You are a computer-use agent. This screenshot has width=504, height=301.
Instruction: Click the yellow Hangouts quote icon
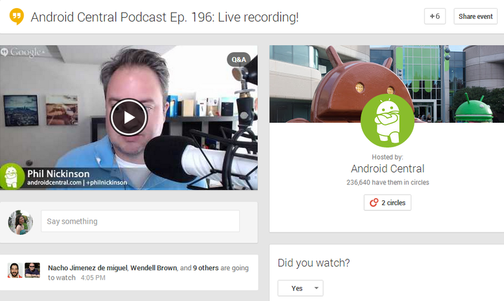pos(17,17)
